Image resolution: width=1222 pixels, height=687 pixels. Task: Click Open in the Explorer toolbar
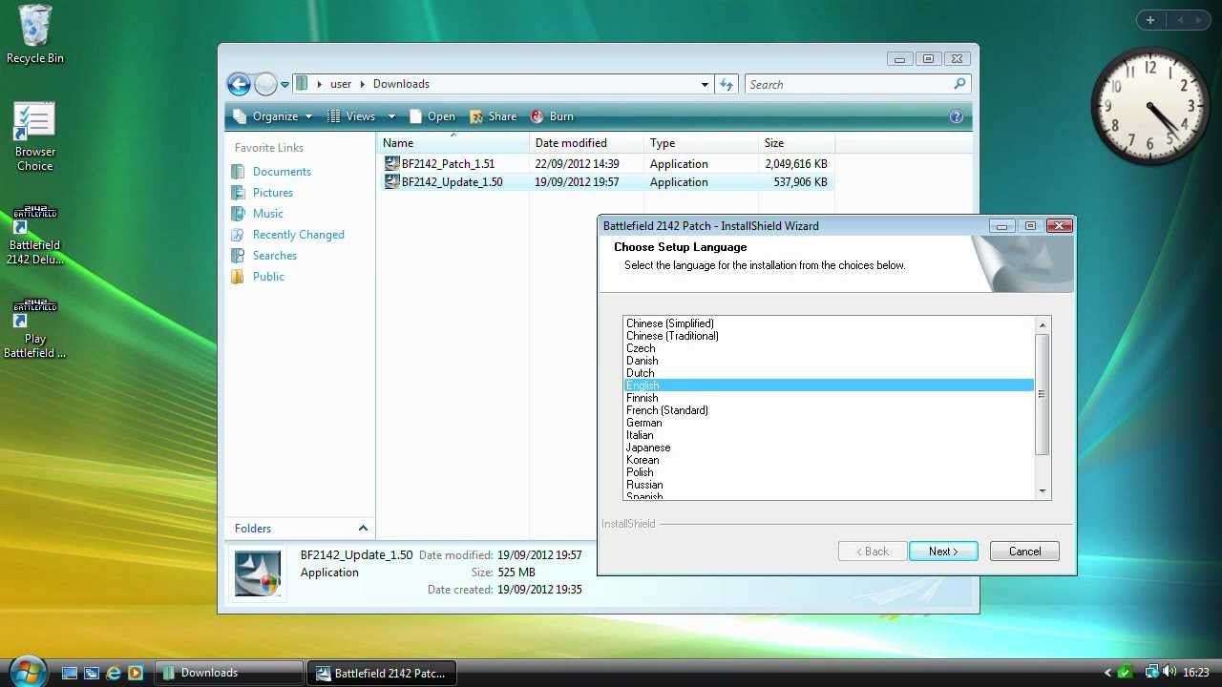click(432, 116)
